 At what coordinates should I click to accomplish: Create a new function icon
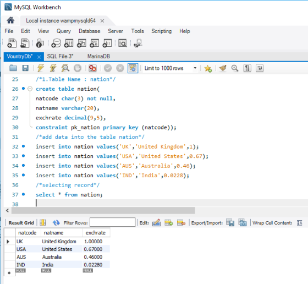107,43
